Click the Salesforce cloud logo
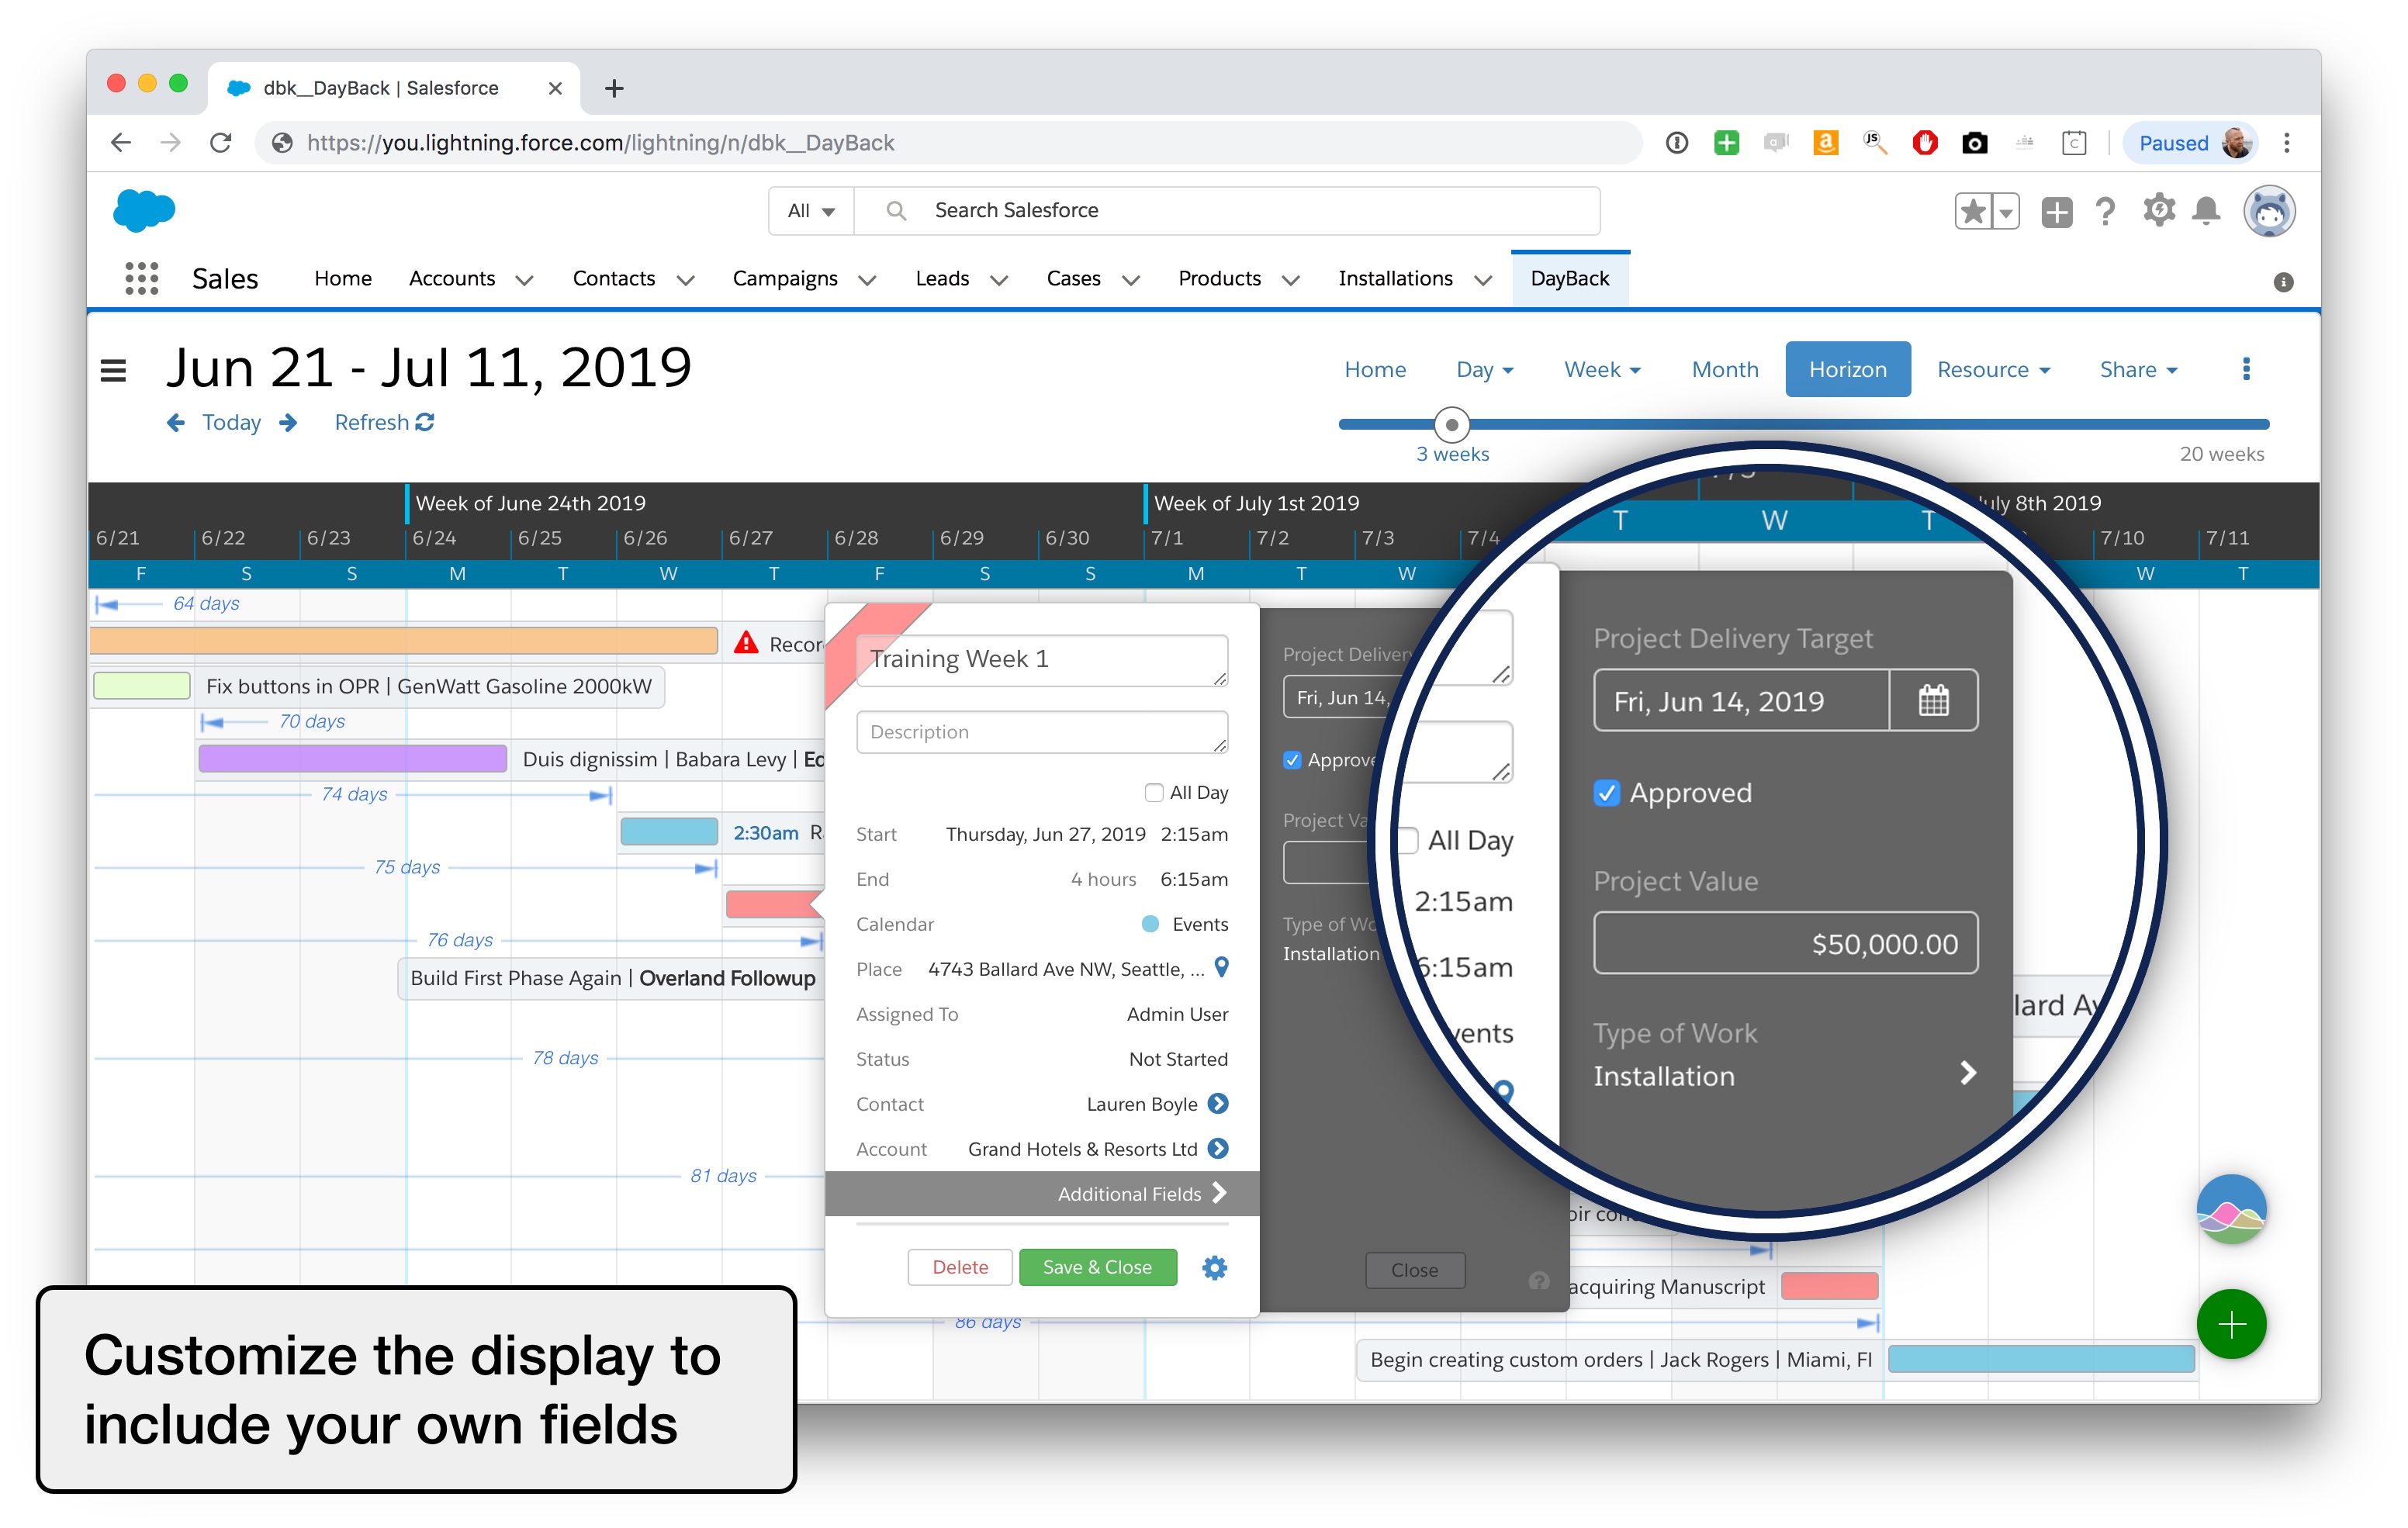 (144, 210)
